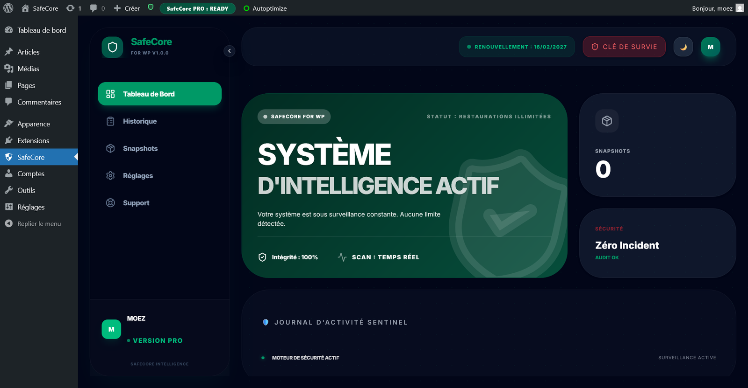Open the Outils menu
Screen dimensions: 748x388
tap(39, 190)
